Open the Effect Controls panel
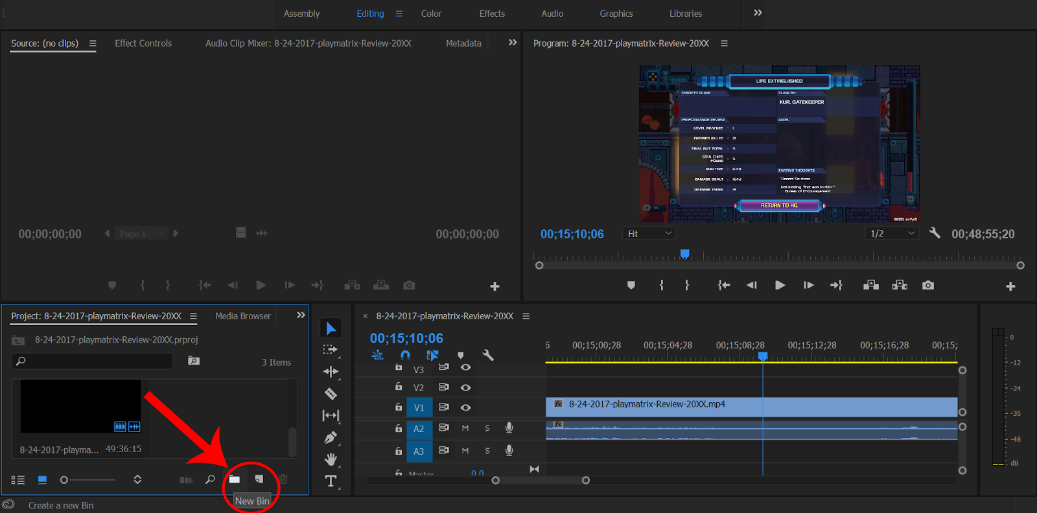 [143, 43]
